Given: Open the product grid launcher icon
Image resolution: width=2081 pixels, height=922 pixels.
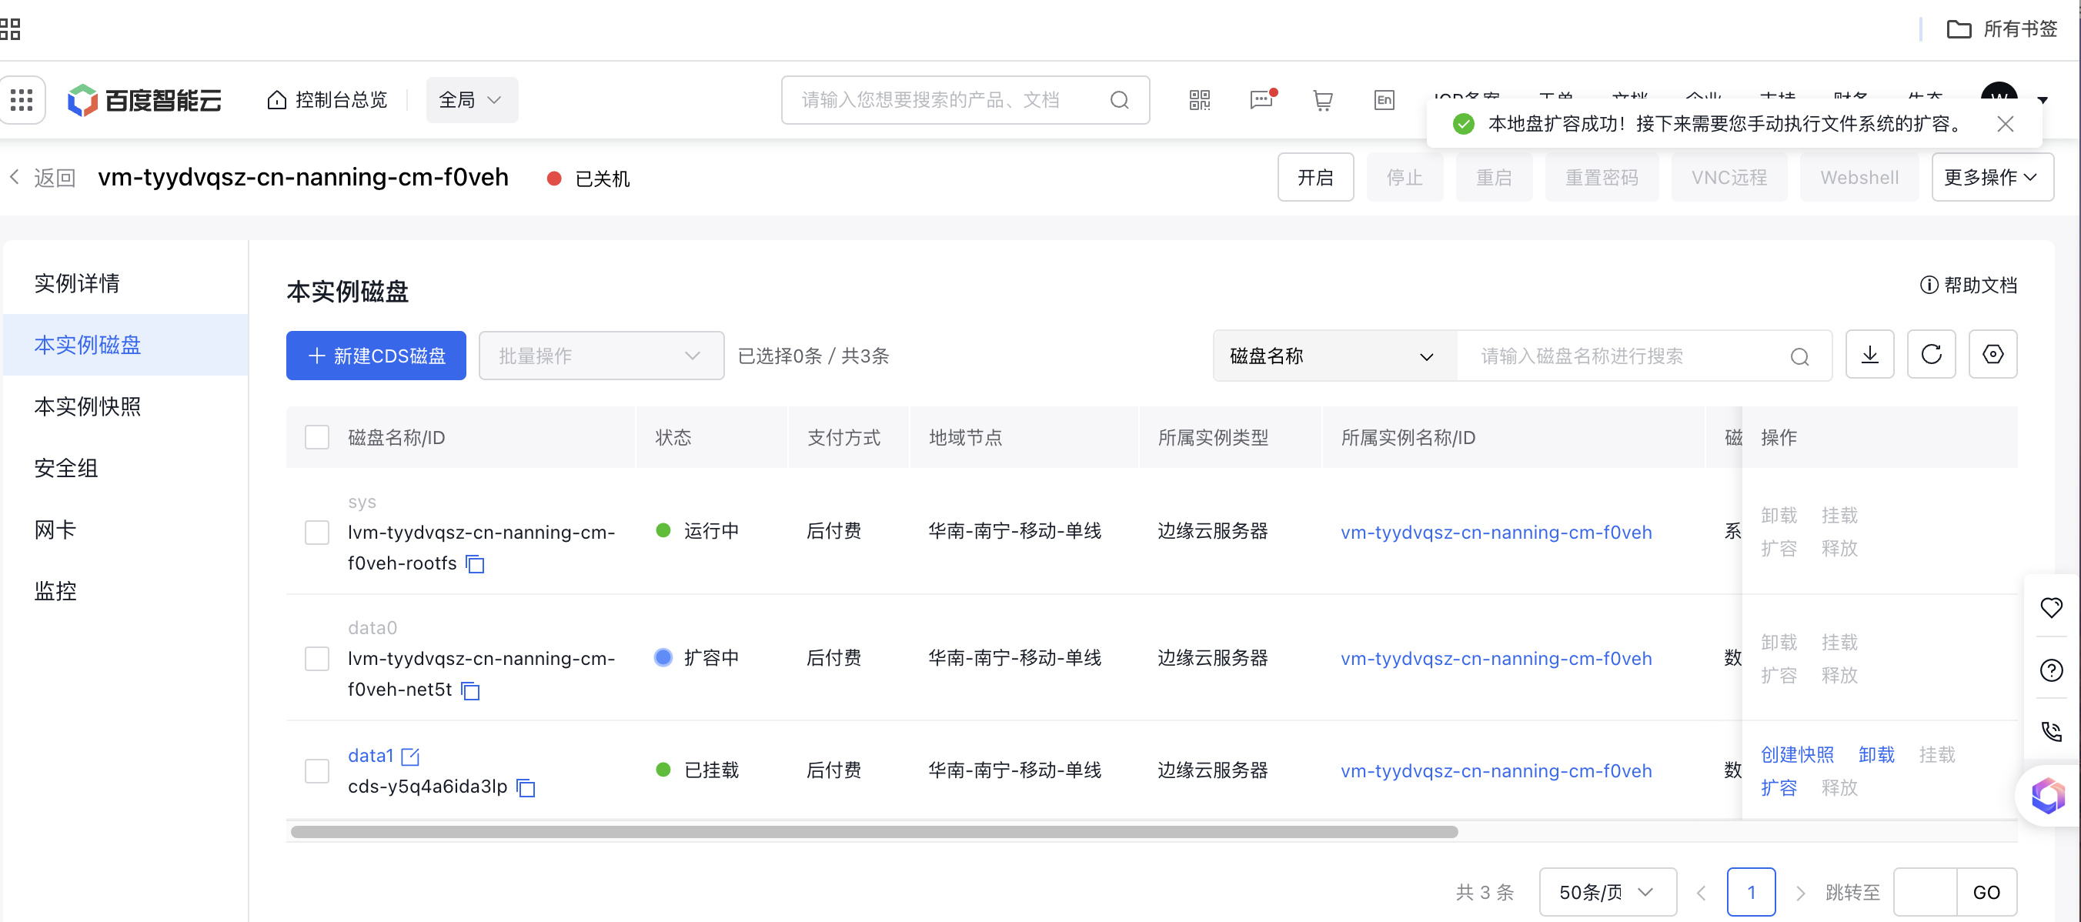Looking at the screenshot, I should [x=22, y=100].
